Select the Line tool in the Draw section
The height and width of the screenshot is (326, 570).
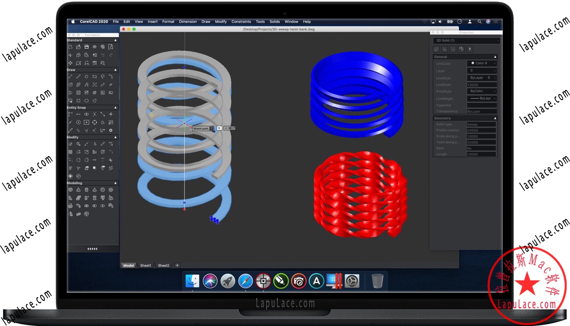(x=70, y=76)
